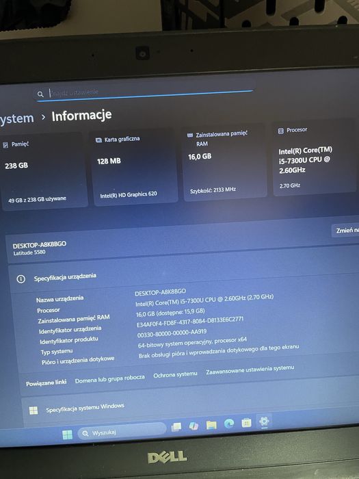Click the Powiązane linki label
This screenshot has width=359, height=479.
(x=46, y=383)
